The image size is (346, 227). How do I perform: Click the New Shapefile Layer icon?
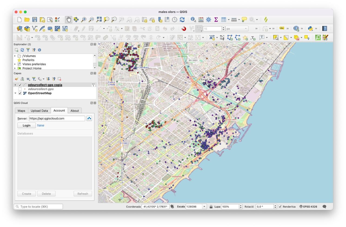tap(35, 28)
